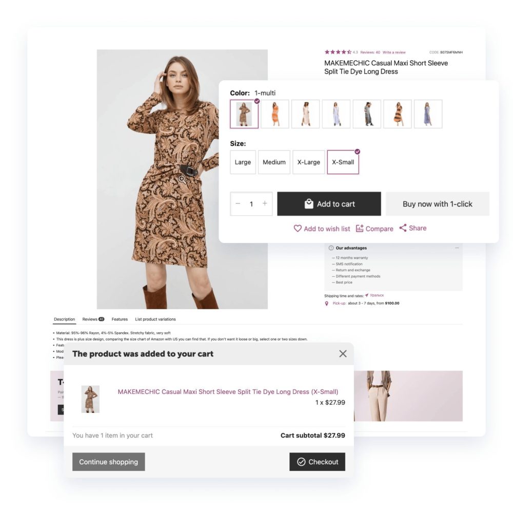Close the added-to-cart popup
Screen dimensions: 513x510
click(343, 354)
